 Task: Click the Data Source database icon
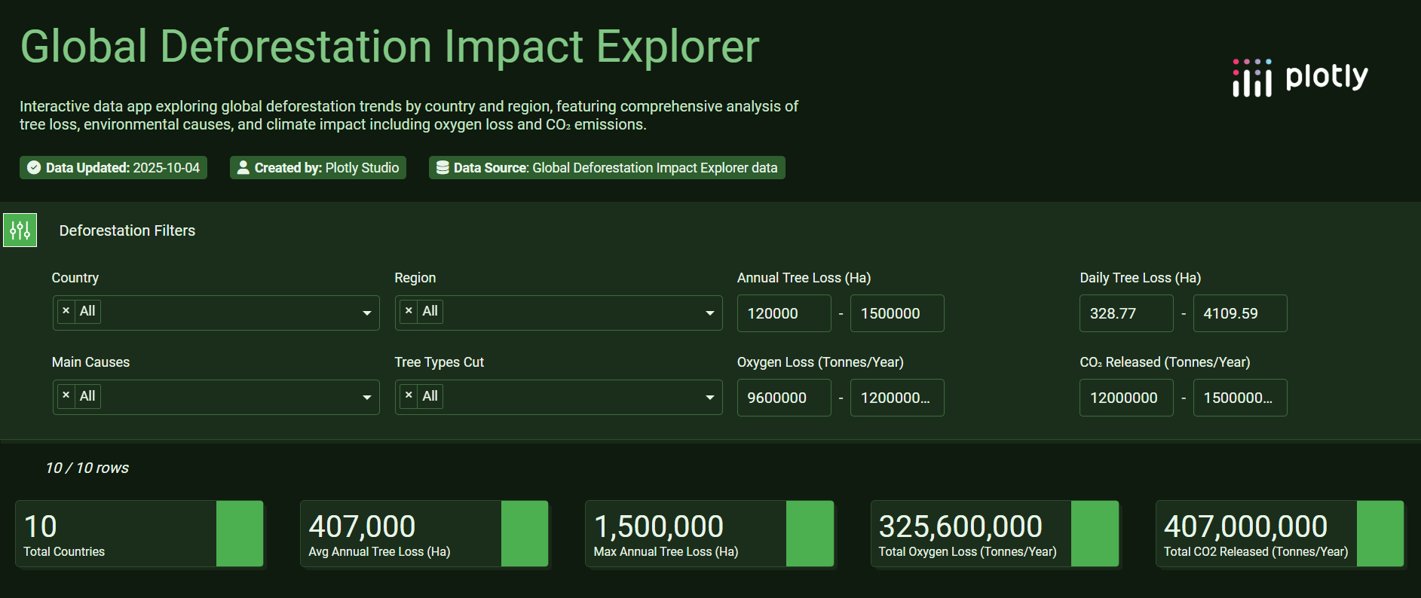(x=443, y=168)
